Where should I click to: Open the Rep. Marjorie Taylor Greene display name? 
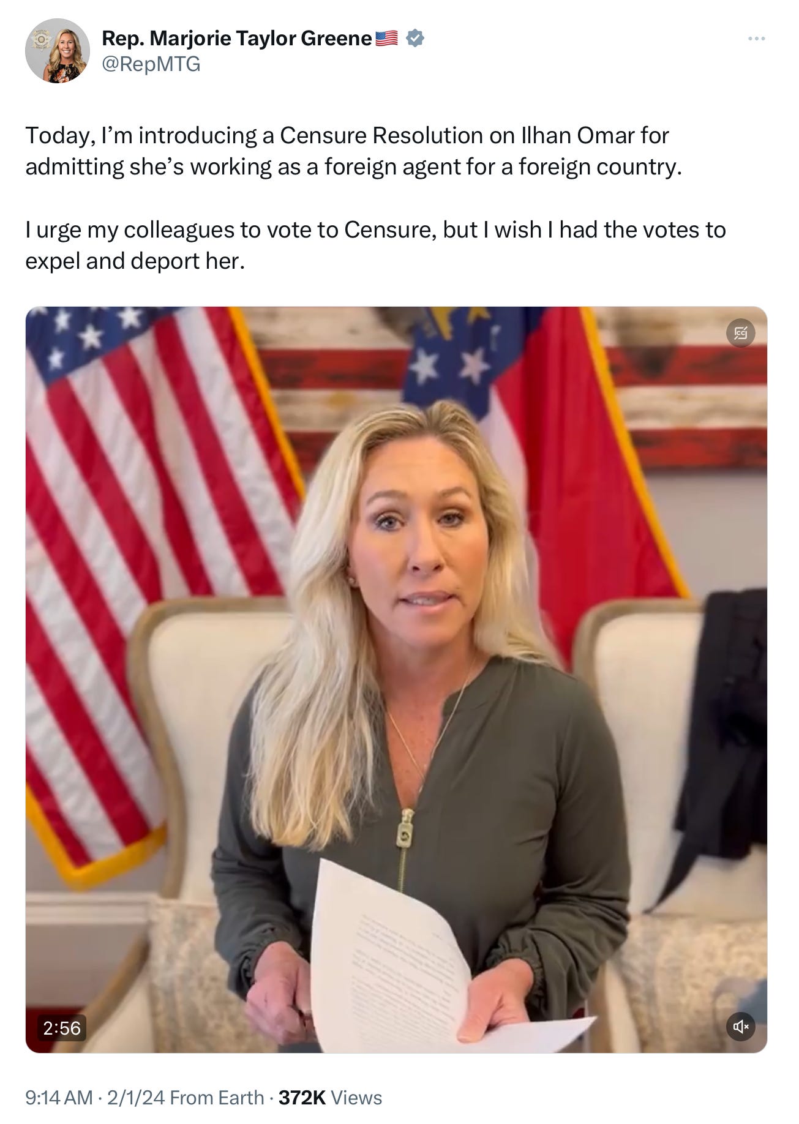tap(236, 39)
